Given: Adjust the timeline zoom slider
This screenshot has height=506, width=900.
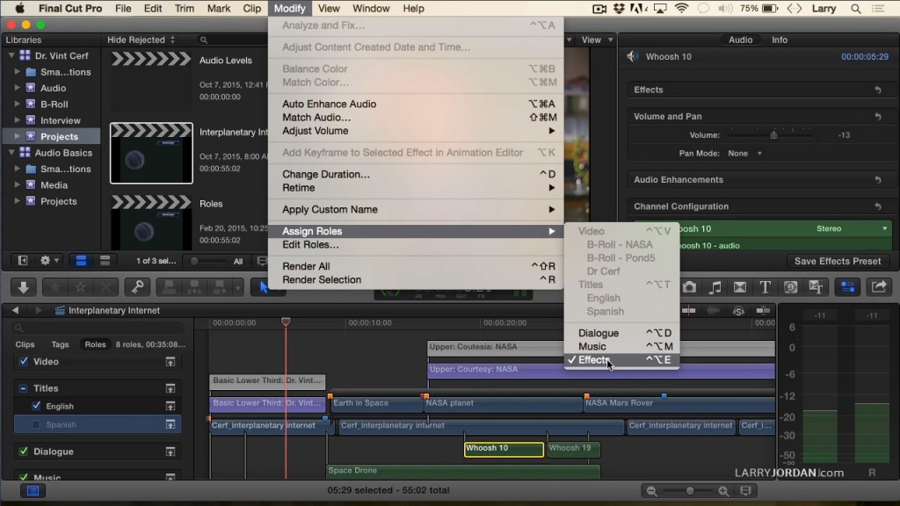Looking at the screenshot, I should 689,491.
